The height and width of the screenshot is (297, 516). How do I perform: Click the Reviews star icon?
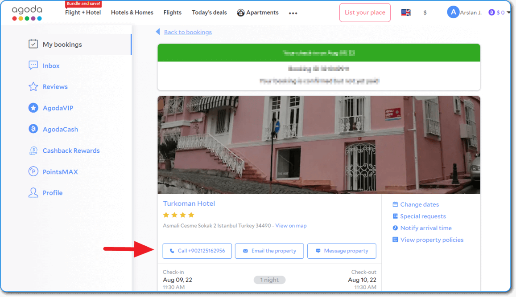click(x=33, y=87)
